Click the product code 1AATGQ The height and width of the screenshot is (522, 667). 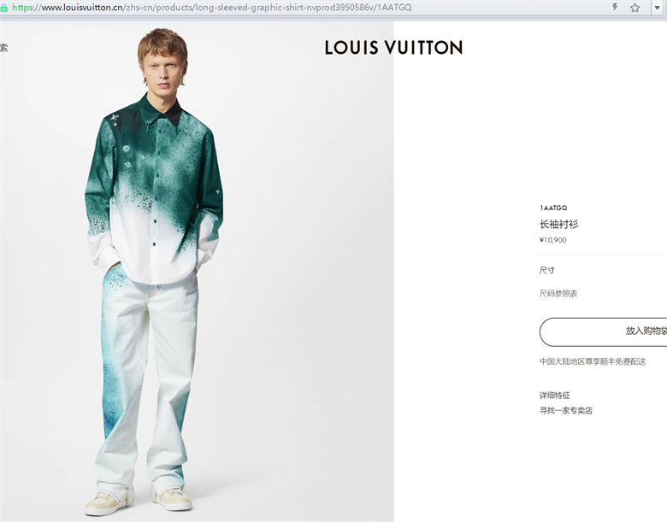coord(553,208)
